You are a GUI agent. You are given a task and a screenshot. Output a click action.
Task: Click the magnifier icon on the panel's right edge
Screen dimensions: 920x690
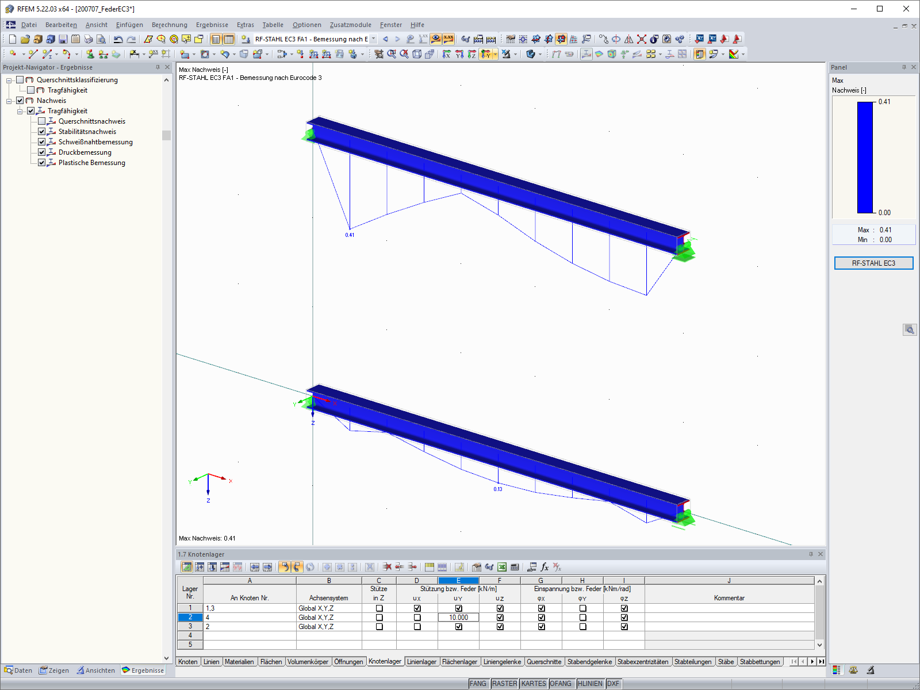click(x=910, y=329)
